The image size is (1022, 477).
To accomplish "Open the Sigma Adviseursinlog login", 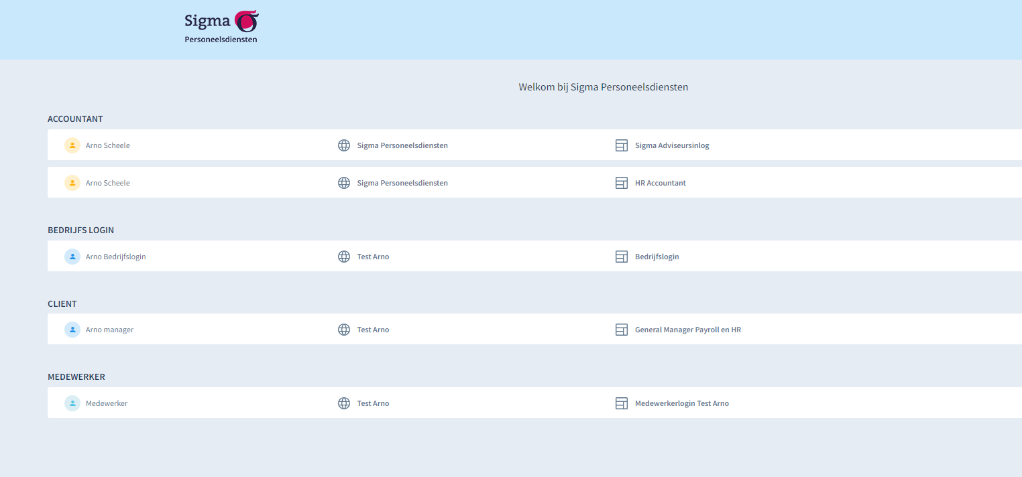I will (672, 145).
